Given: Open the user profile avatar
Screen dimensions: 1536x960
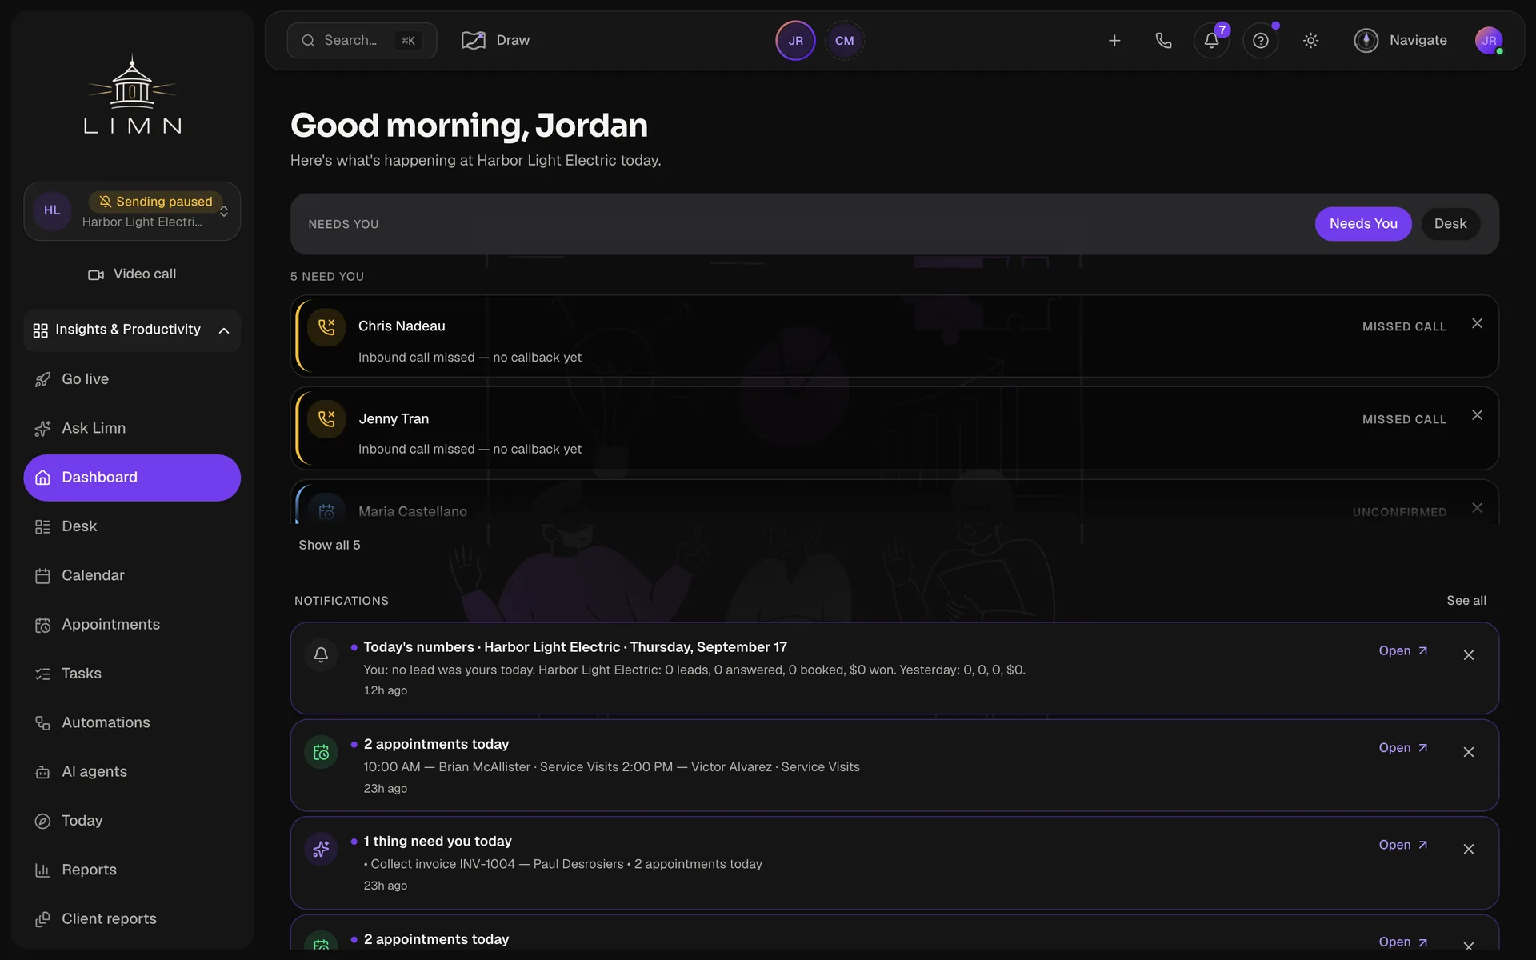Looking at the screenshot, I should [x=1489, y=41].
